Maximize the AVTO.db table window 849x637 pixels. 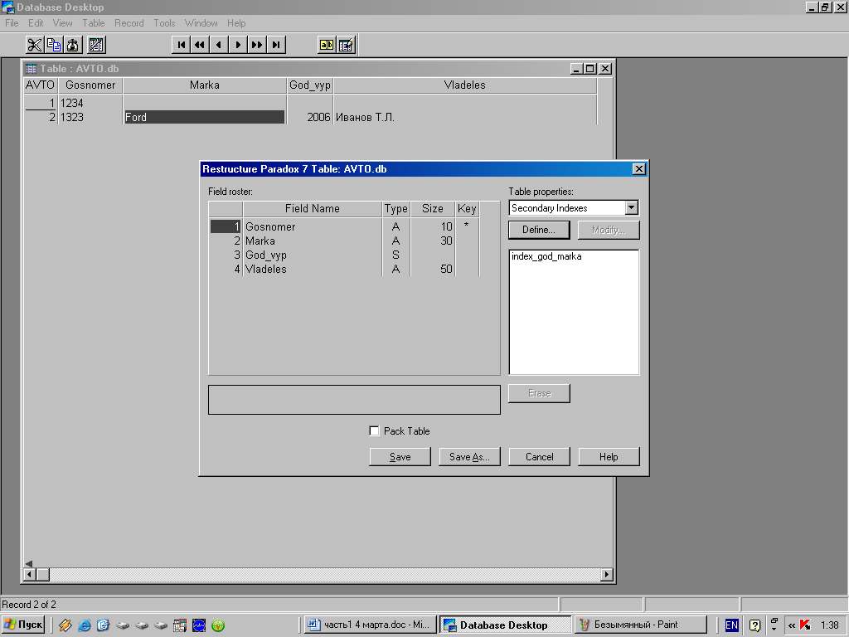[590, 69]
